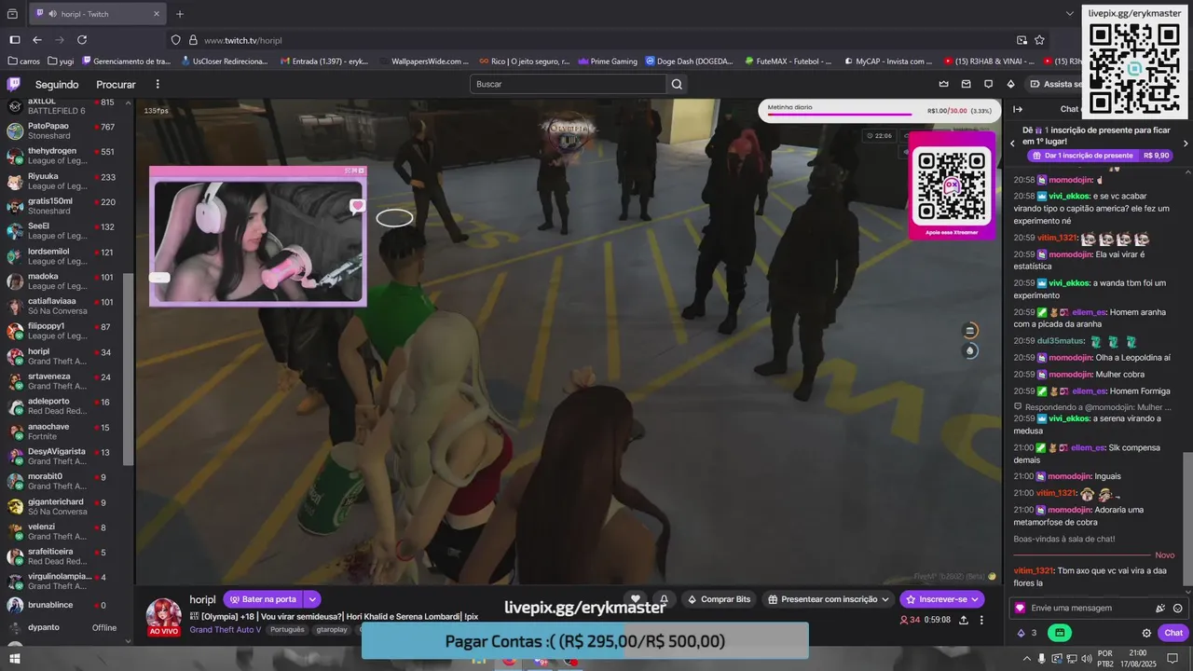Open the new tab plus button
Image resolution: width=1193 pixels, height=671 pixels.
click(x=180, y=14)
